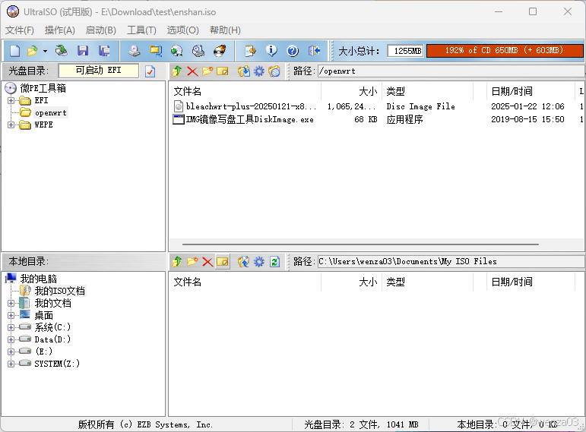586x432 pixels.
Task: Click the local path My ISO Files field
Action: pos(451,261)
